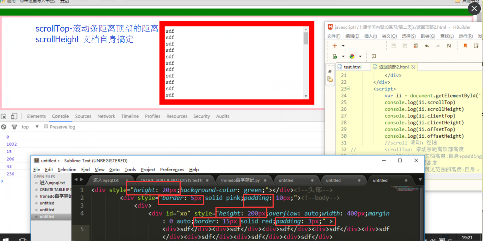Toggle DevTools device mode icon
Screen dimensions: 483x241
tap(14, 116)
